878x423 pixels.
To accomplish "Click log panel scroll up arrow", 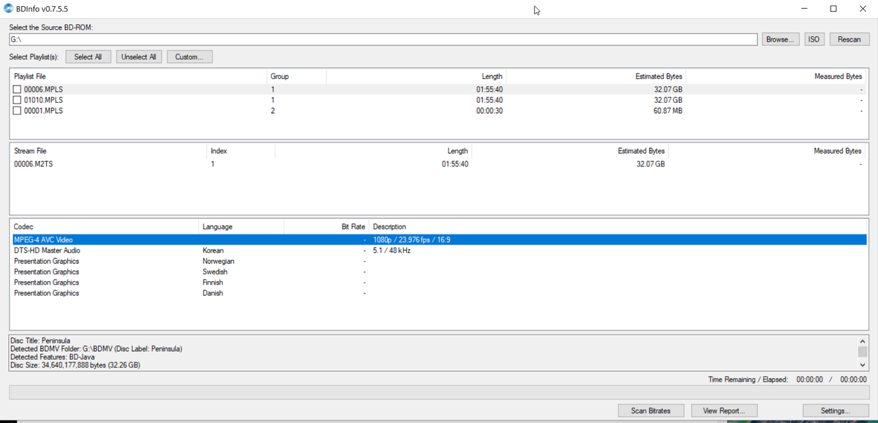I will pyautogui.click(x=863, y=341).
